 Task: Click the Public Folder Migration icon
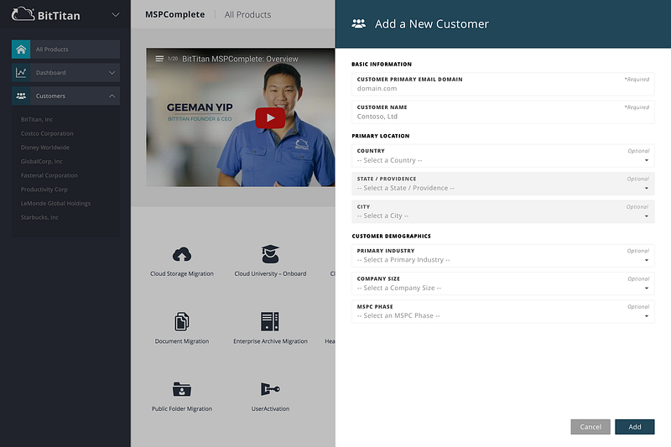182,389
